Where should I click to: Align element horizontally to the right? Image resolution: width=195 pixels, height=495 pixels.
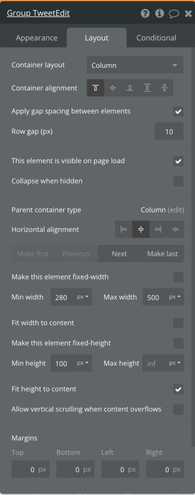click(158, 229)
